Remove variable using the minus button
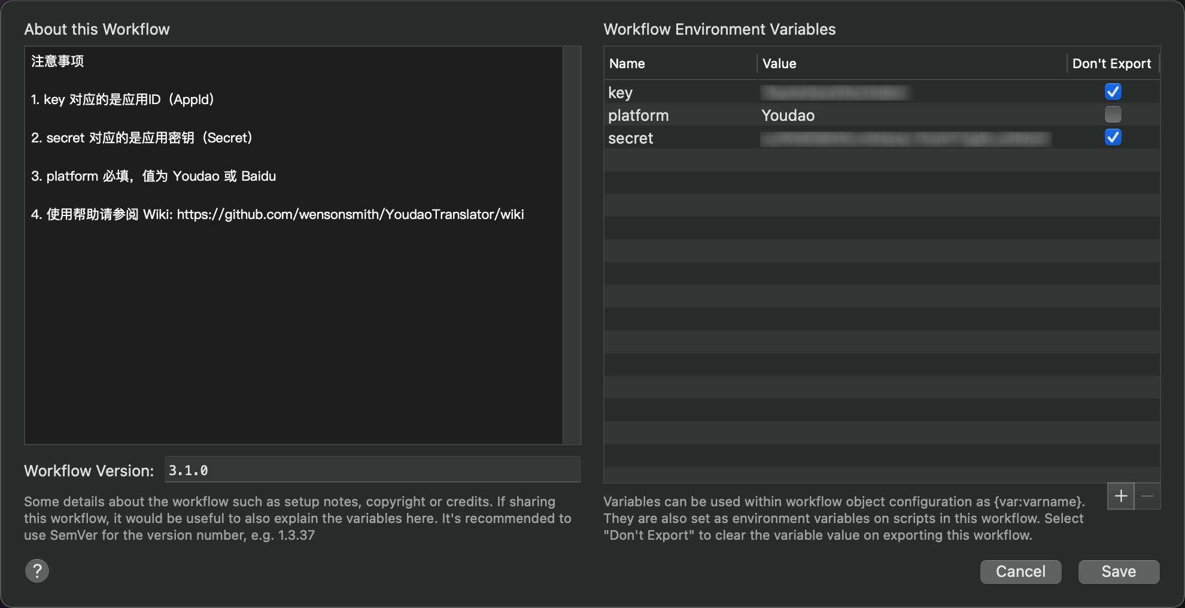Image resolution: width=1185 pixels, height=608 pixels. [x=1147, y=496]
